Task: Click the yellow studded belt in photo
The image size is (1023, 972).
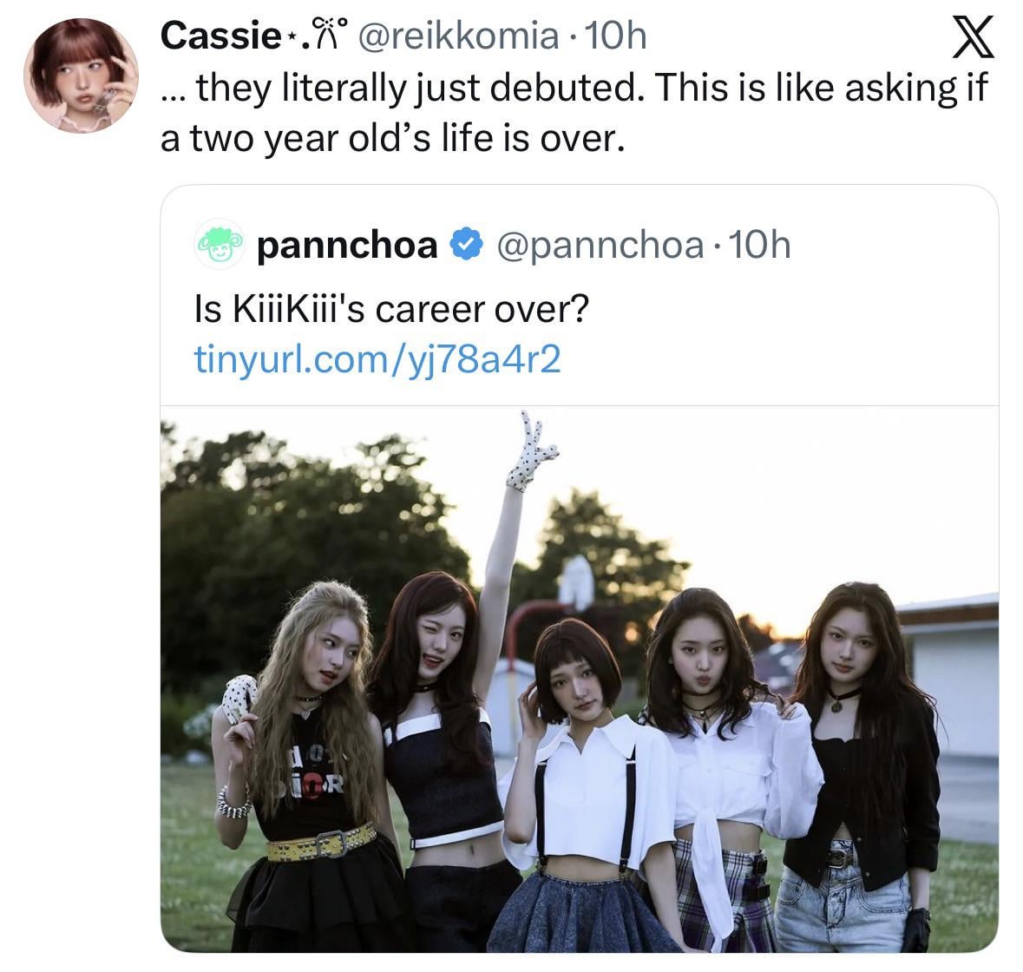Action: pos(321,842)
